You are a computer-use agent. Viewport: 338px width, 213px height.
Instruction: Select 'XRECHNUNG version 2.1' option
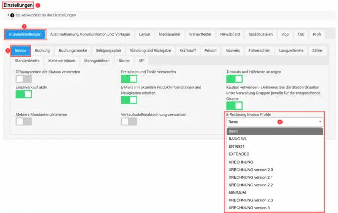[274, 178]
